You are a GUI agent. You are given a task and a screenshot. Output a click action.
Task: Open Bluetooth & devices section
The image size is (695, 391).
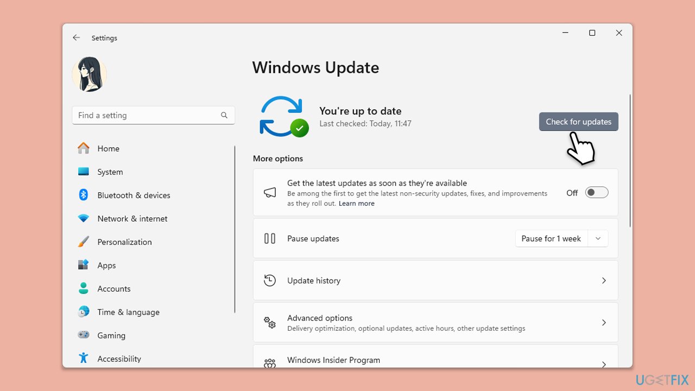click(x=134, y=195)
